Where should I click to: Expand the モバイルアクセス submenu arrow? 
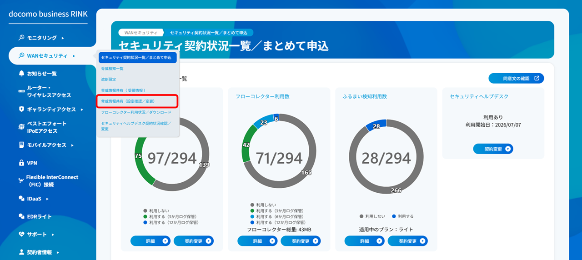tap(72, 145)
